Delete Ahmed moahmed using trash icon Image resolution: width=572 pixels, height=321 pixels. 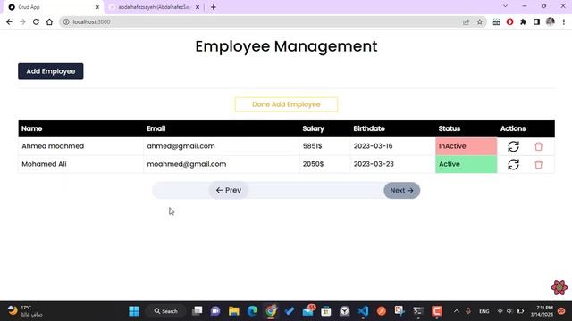tap(538, 146)
